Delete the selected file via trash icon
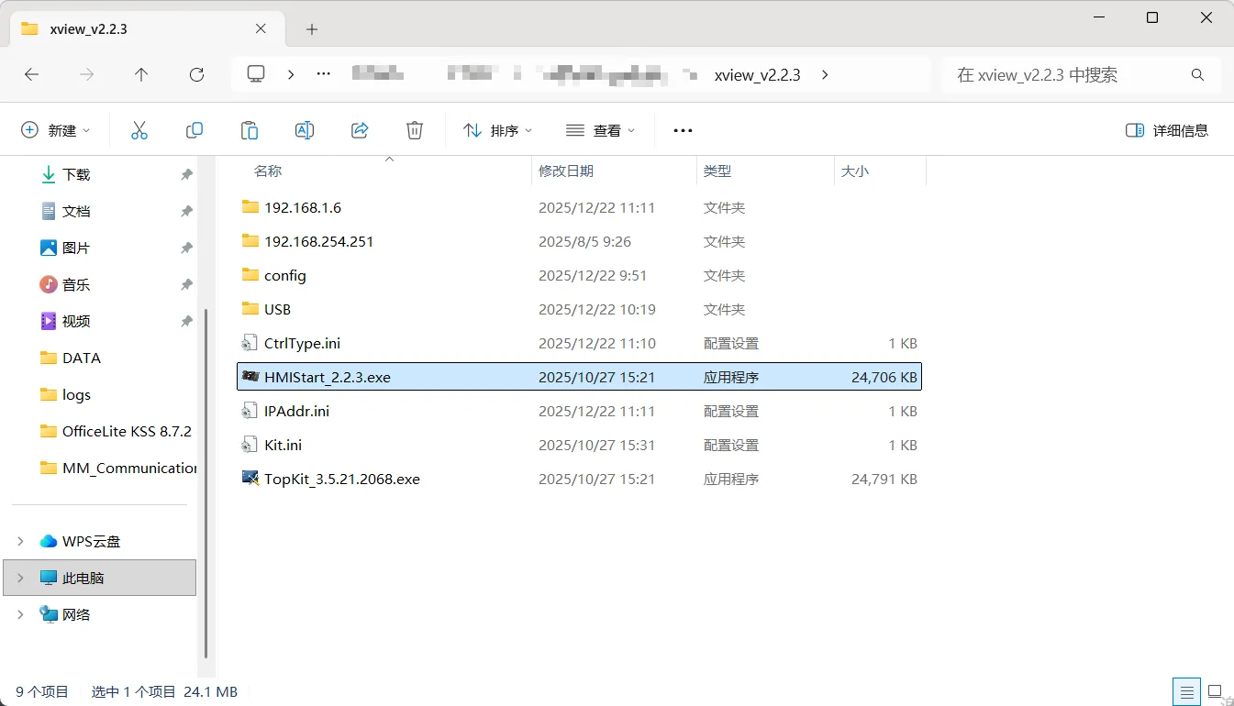This screenshot has width=1234, height=706. (414, 129)
